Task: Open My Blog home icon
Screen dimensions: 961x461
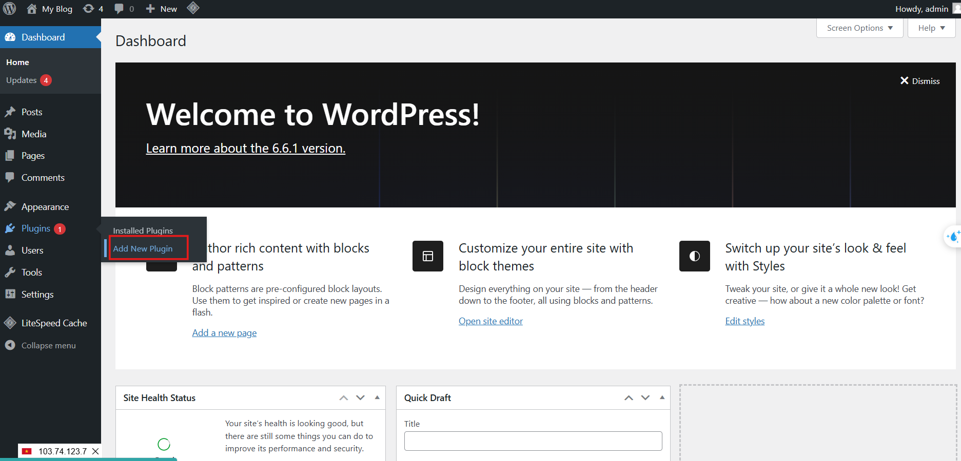Action: (x=32, y=9)
